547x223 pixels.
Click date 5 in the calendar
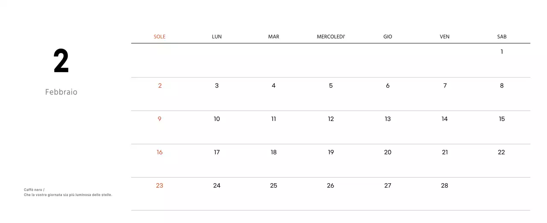pyautogui.click(x=331, y=85)
